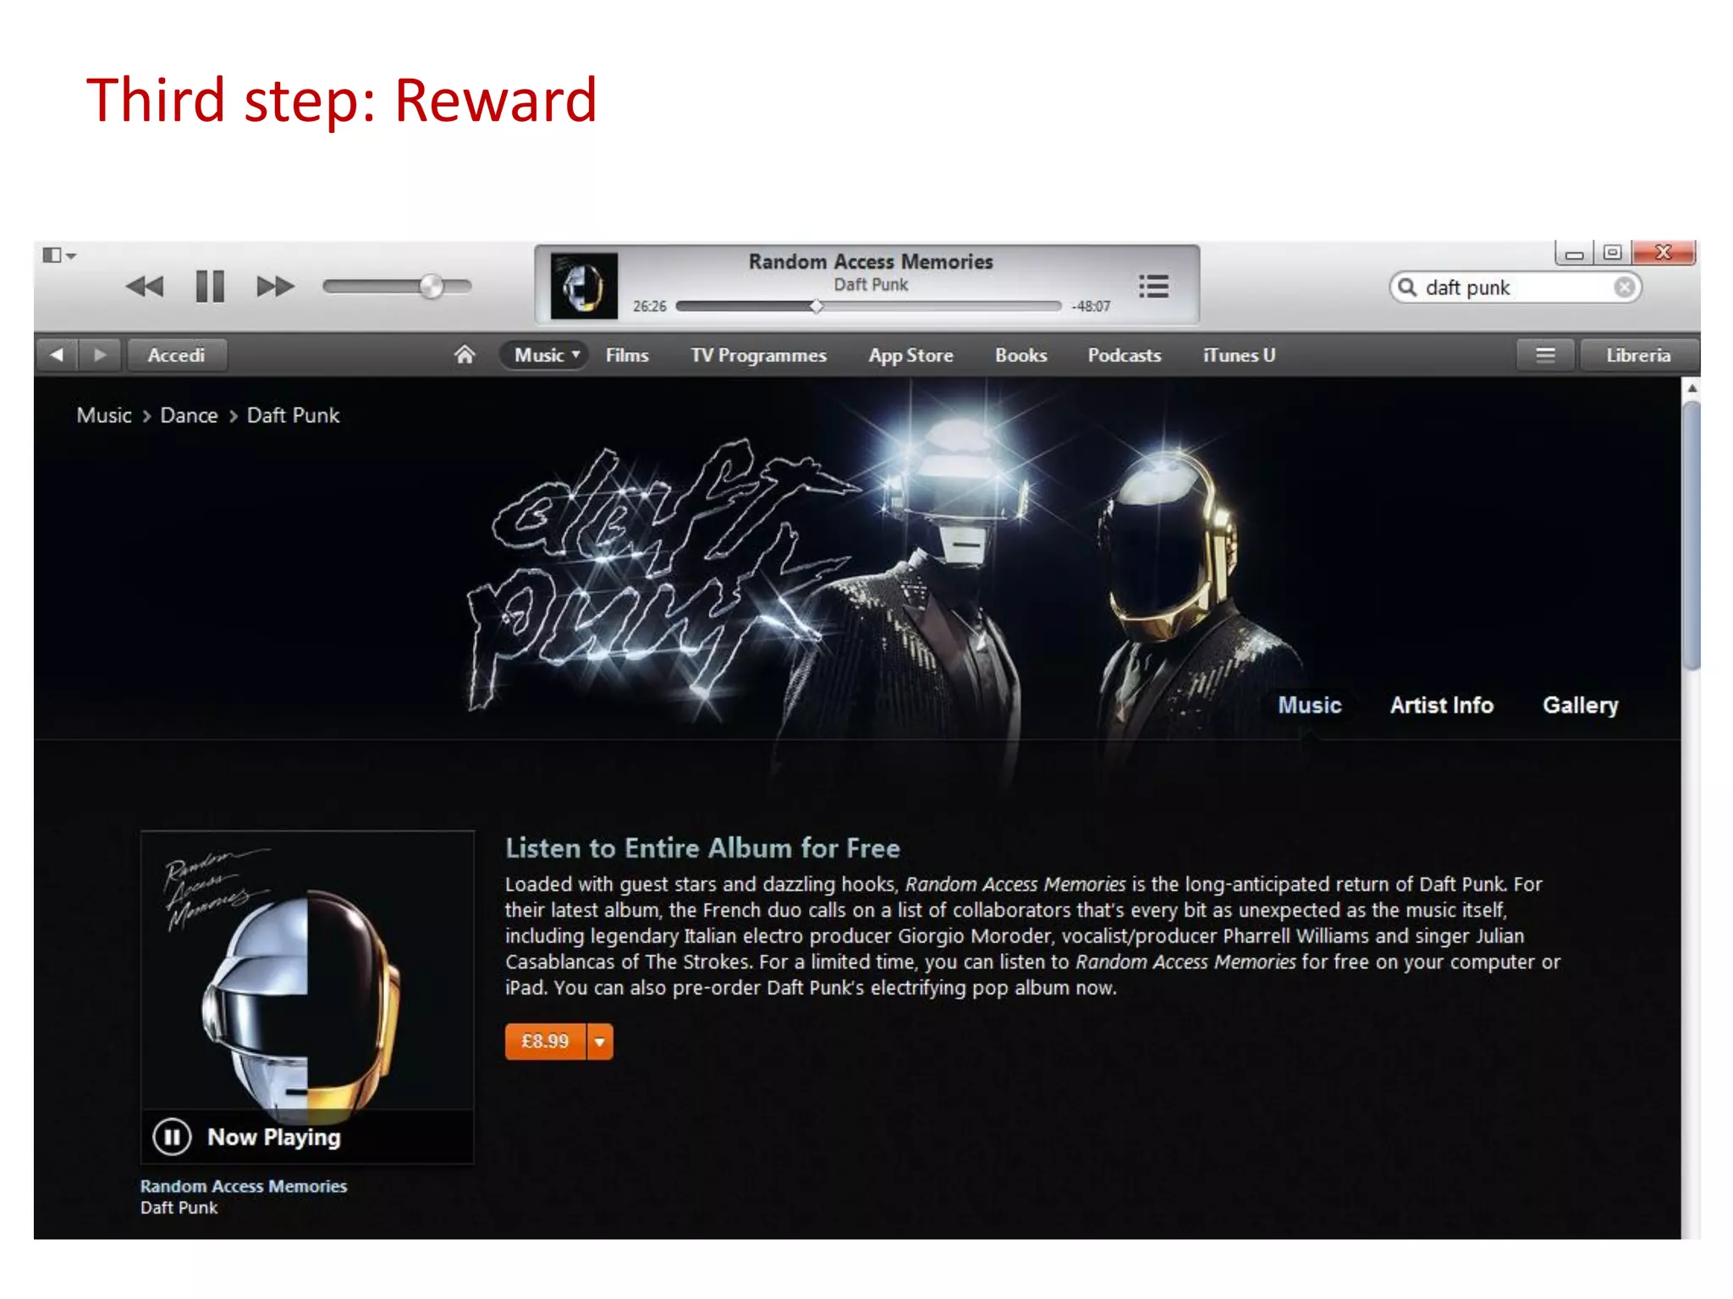Click in the daft punk search field
The image size is (1733, 1299).
click(x=1515, y=288)
